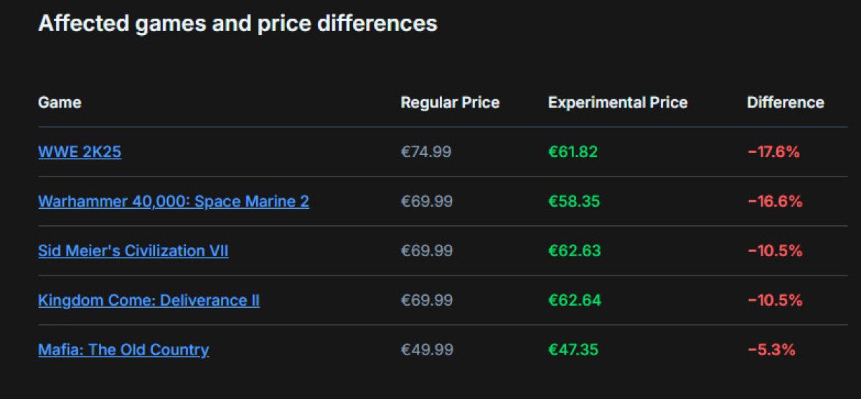Screen dimensions: 861x399
Task: Click the €47.35 experimental price
Action: (x=573, y=350)
